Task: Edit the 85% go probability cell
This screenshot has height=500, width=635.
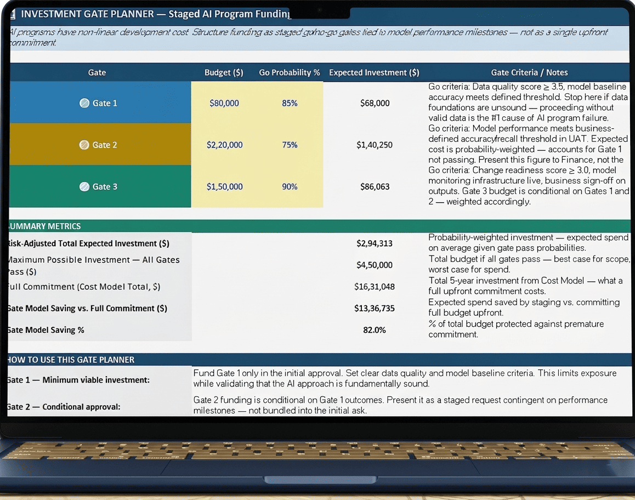Action: point(290,103)
